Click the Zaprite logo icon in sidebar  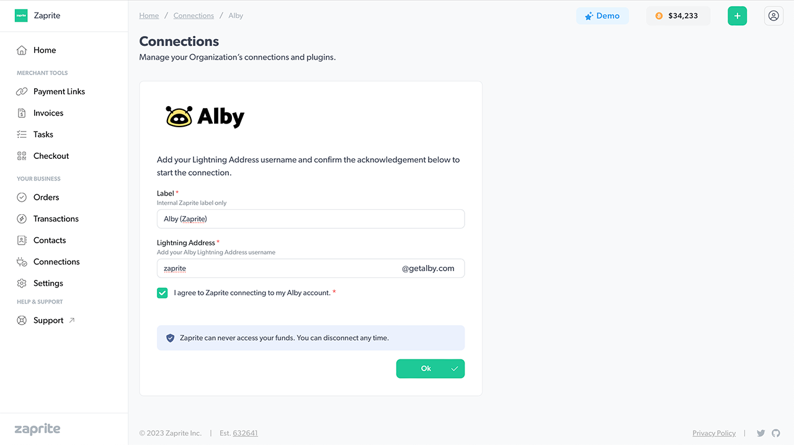click(21, 16)
